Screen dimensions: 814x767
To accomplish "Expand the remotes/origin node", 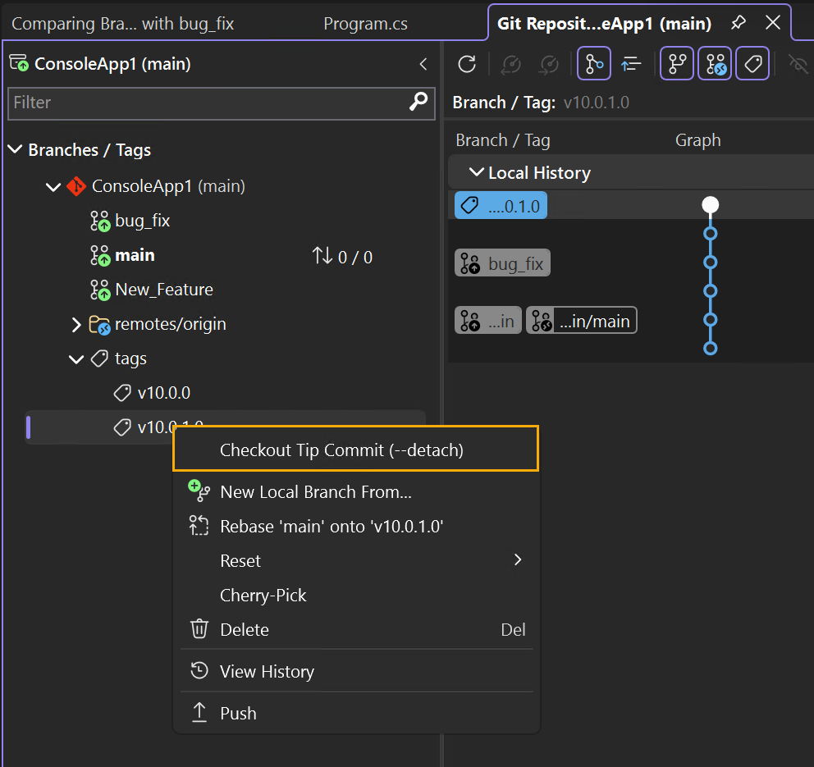I will tap(75, 323).
